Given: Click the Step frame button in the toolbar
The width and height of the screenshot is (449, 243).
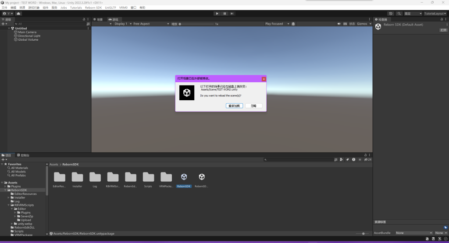Looking at the screenshot, I should (x=232, y=14).
